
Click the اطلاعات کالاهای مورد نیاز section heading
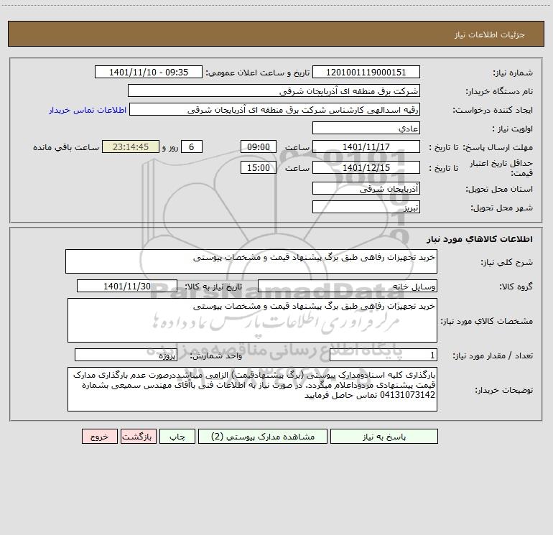click(x=480, y=238)
